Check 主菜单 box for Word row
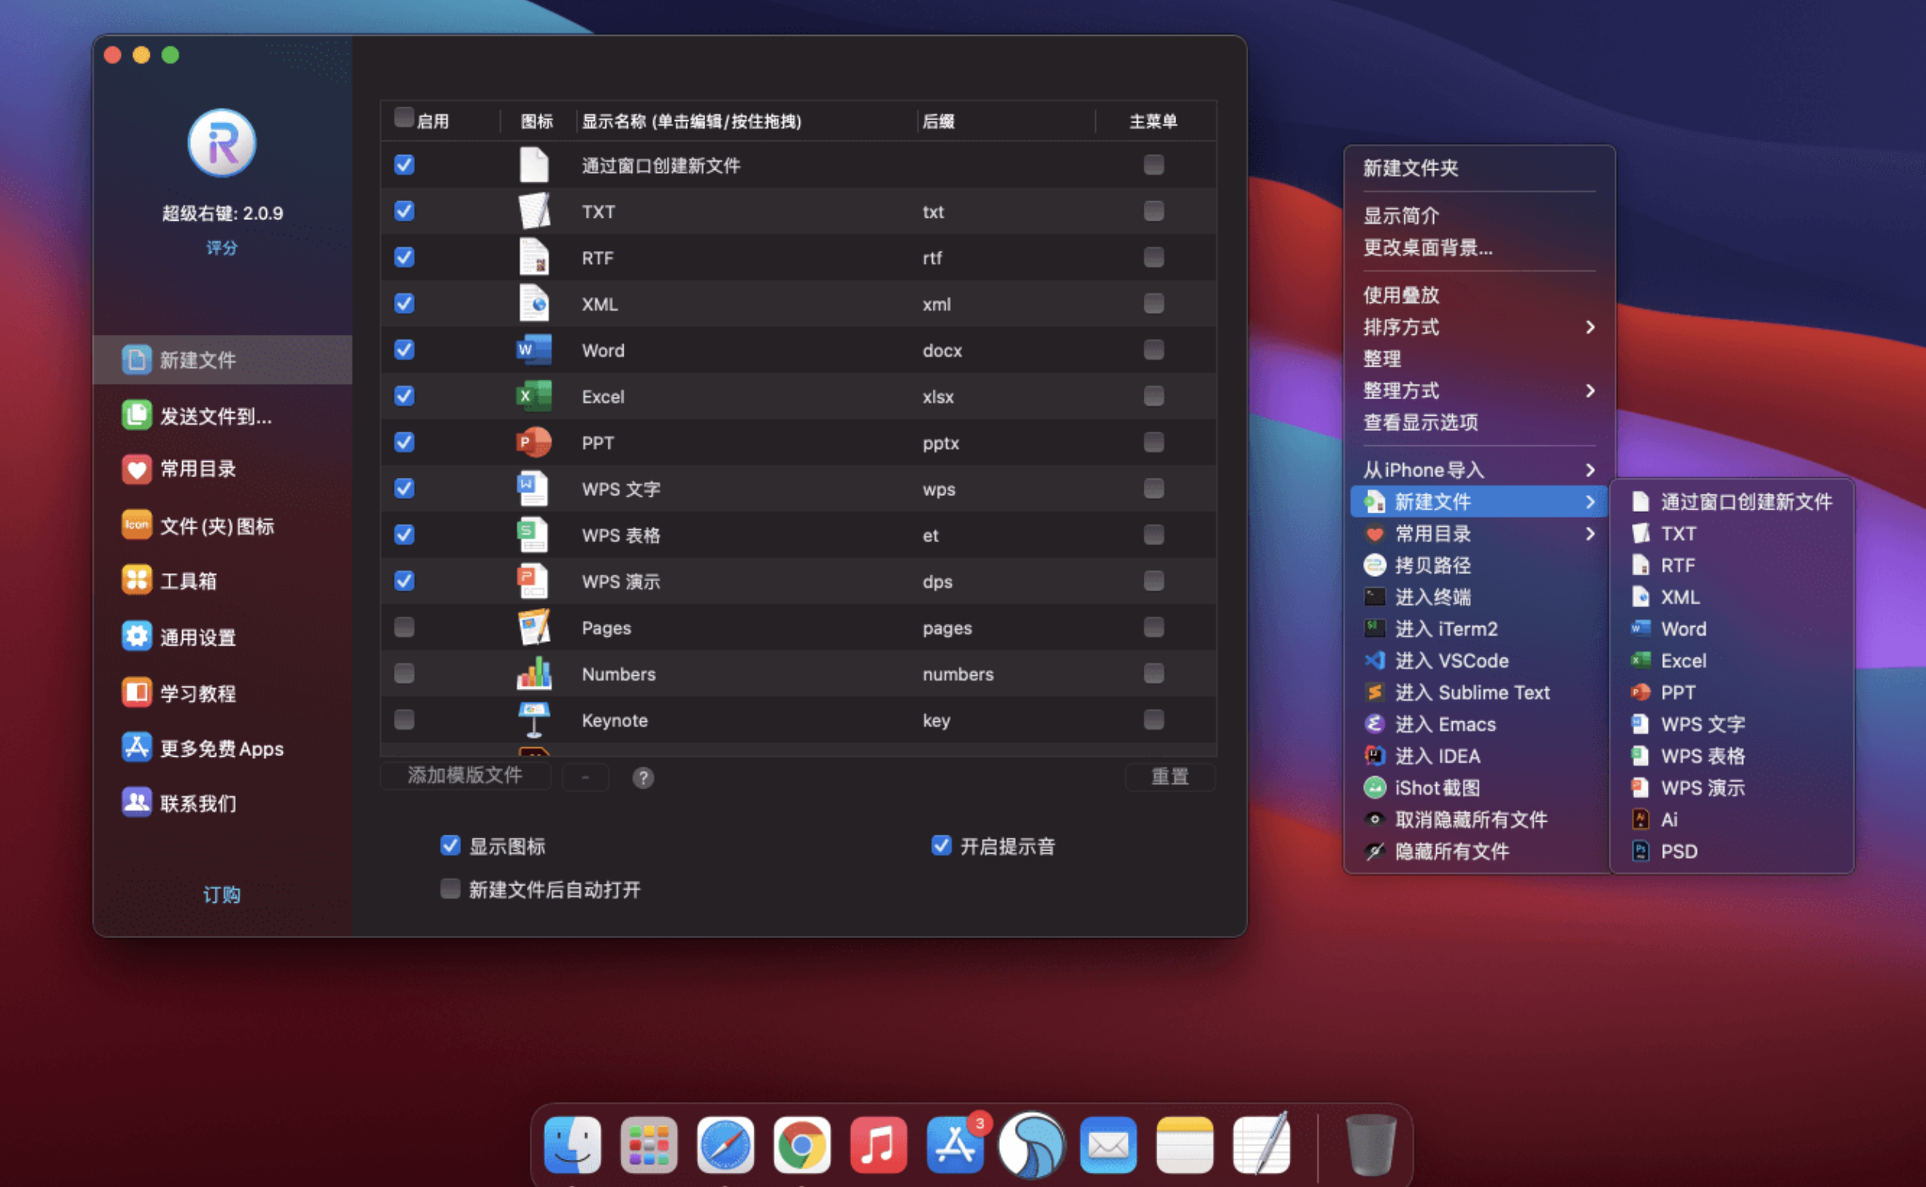This screenshot has height=1187, width=1926. [1153, 350]
